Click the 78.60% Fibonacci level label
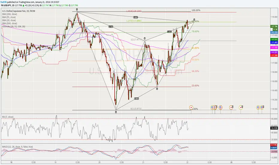This screenshot has height=165, width=279. pyautogui.click(x=195, y=31)
